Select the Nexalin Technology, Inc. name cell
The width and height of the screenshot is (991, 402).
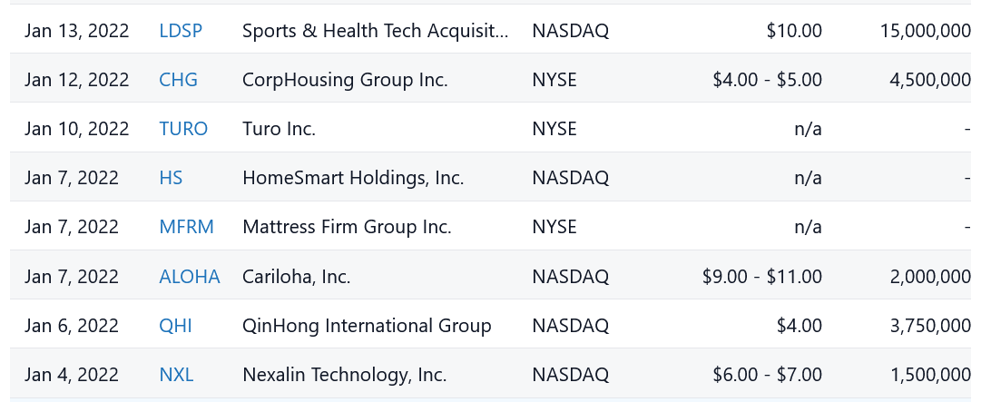point(344,375)
